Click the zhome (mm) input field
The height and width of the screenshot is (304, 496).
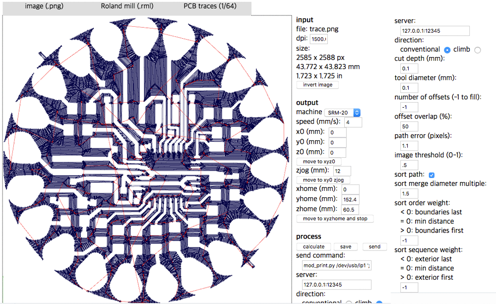pos(350,209)
